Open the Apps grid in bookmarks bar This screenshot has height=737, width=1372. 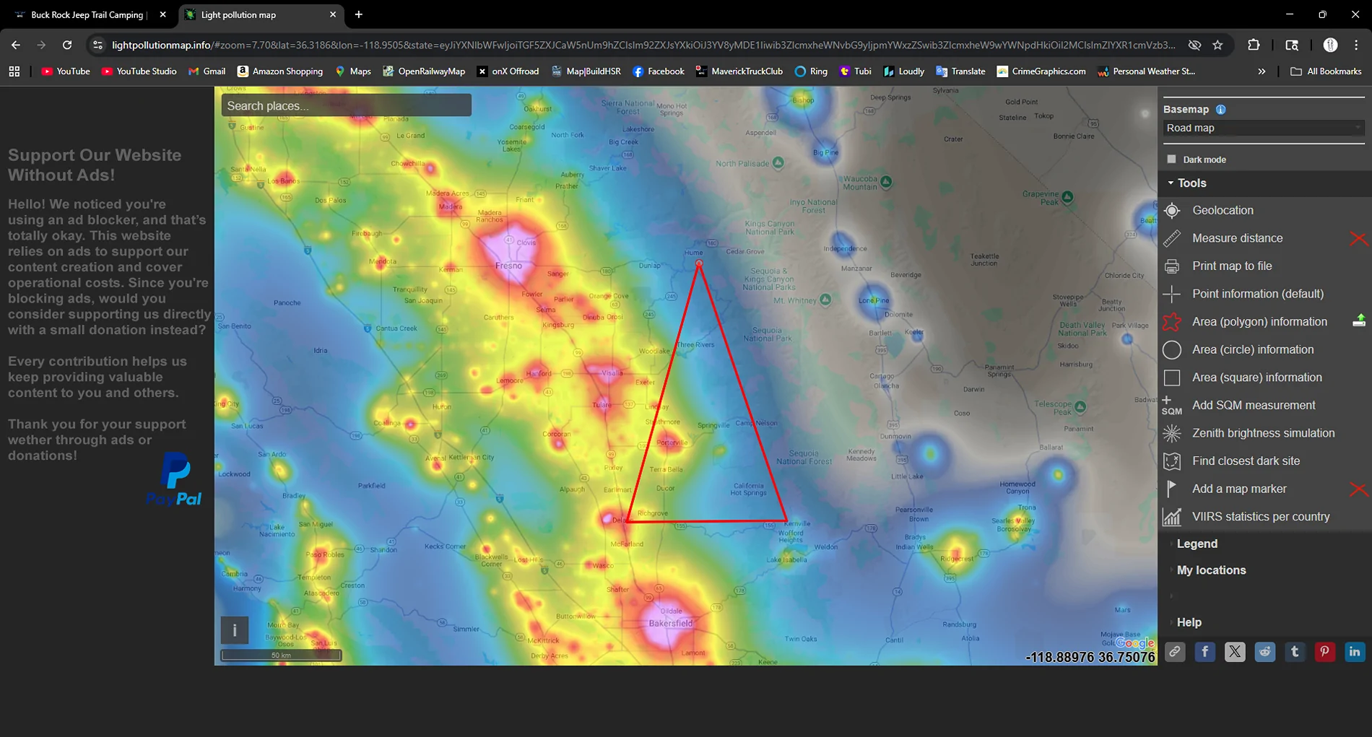(14, 71)
